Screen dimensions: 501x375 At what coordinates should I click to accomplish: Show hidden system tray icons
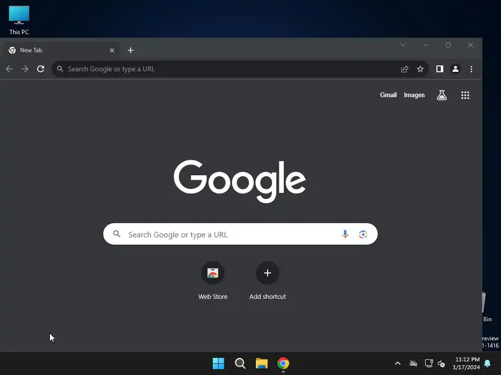(398, 363)
